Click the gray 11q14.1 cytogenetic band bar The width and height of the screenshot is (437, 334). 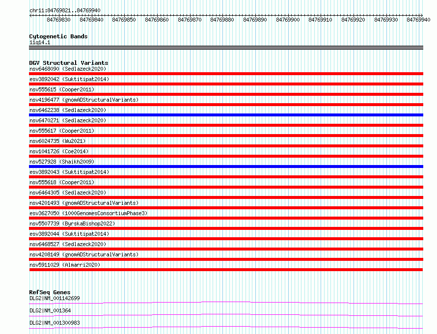[x=226, y=48]
